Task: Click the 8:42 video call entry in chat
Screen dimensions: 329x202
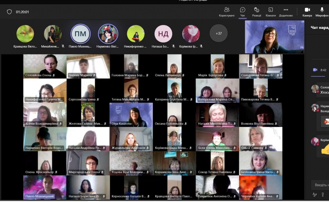Action: point(320,70)
